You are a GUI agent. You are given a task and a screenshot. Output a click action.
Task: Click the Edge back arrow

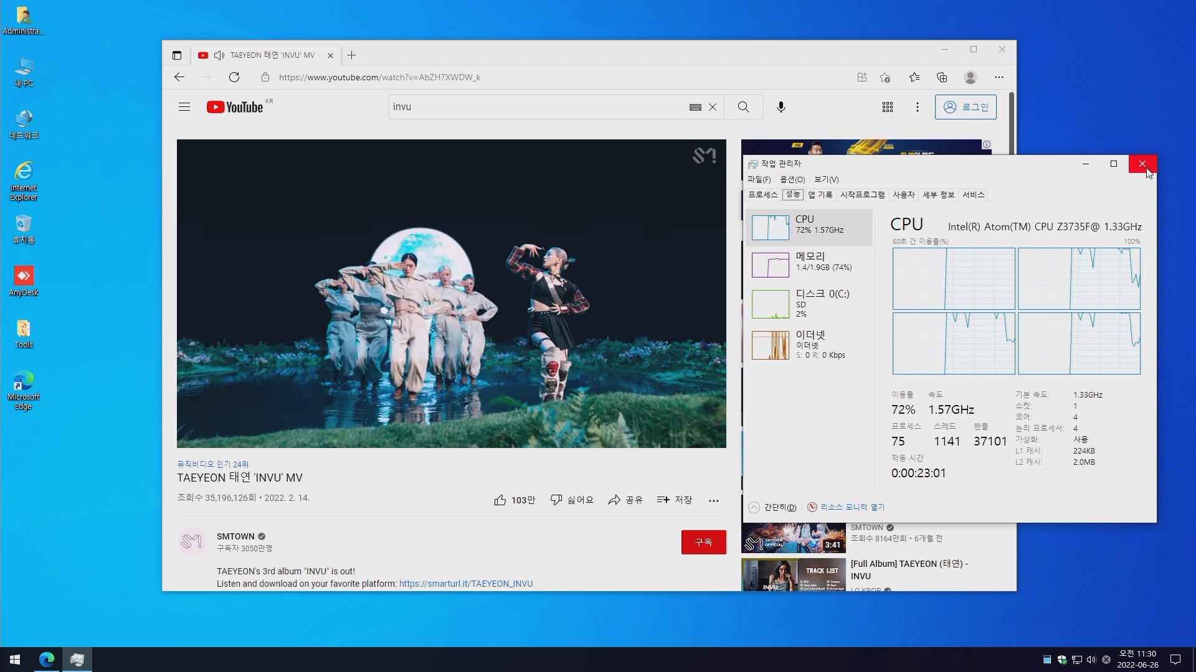point(179,77)
